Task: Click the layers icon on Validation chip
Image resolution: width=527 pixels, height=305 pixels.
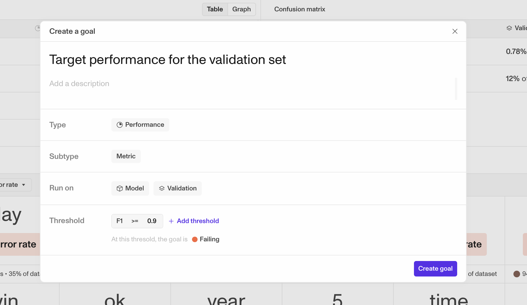Action: pos(162,188)
